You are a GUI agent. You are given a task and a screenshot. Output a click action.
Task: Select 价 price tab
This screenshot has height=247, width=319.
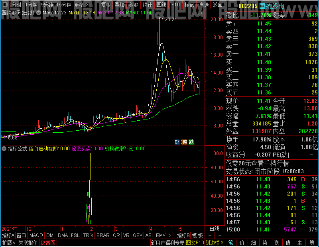pyautogui.click(x=242, y=243)
